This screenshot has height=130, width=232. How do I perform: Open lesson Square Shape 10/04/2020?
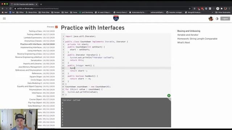42,77
